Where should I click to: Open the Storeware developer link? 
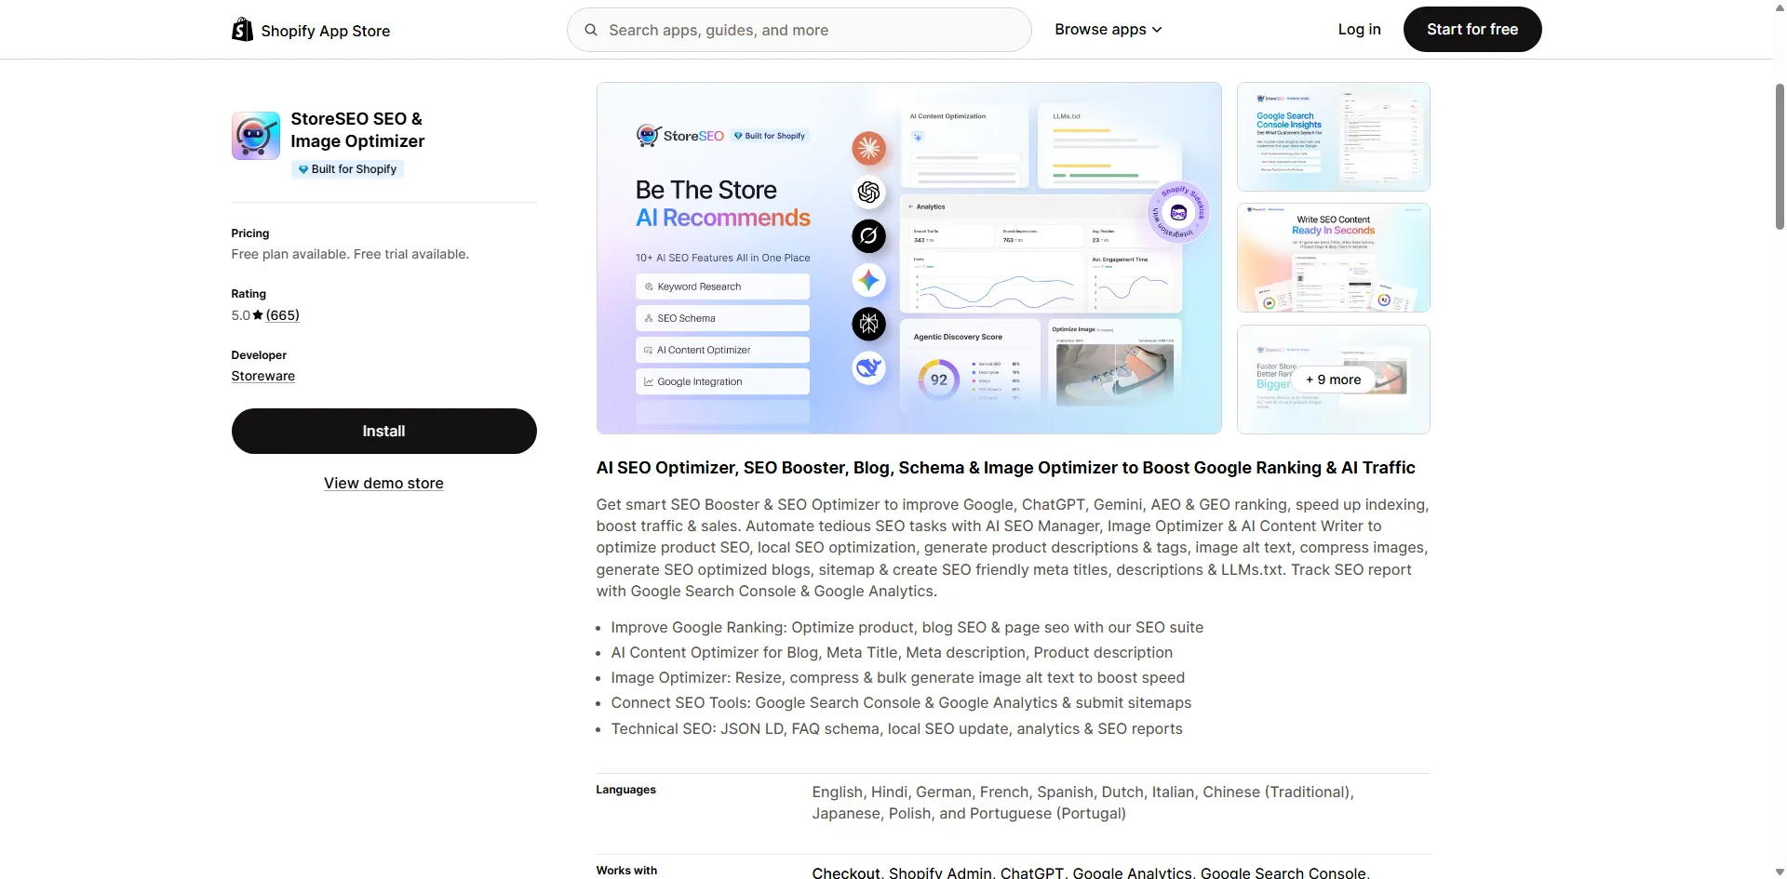(x=263, y=376)
